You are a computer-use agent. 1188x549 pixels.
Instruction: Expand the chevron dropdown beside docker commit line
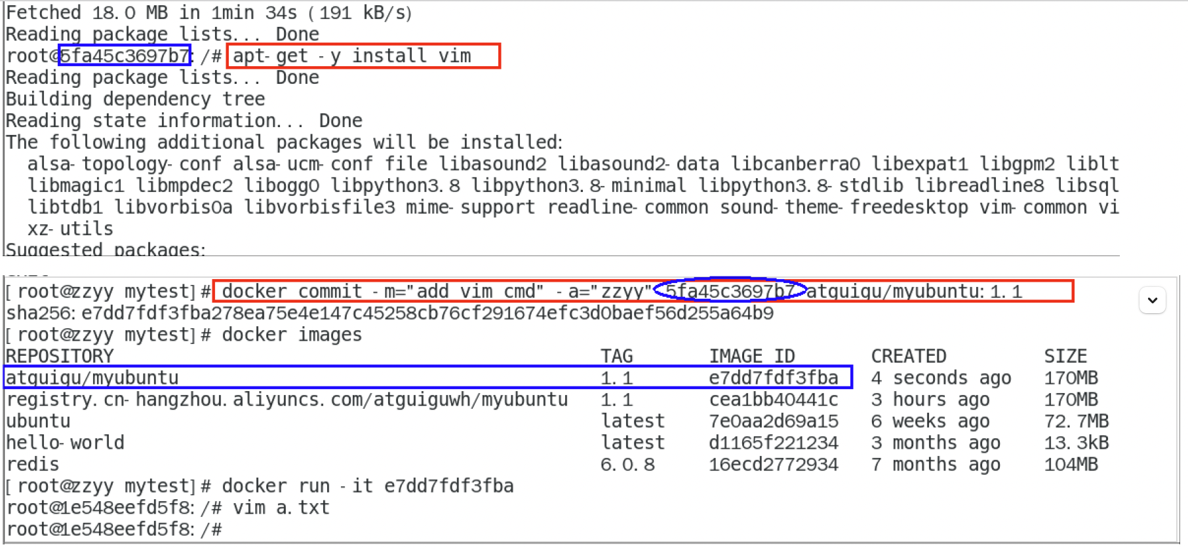coord(1152,301)
